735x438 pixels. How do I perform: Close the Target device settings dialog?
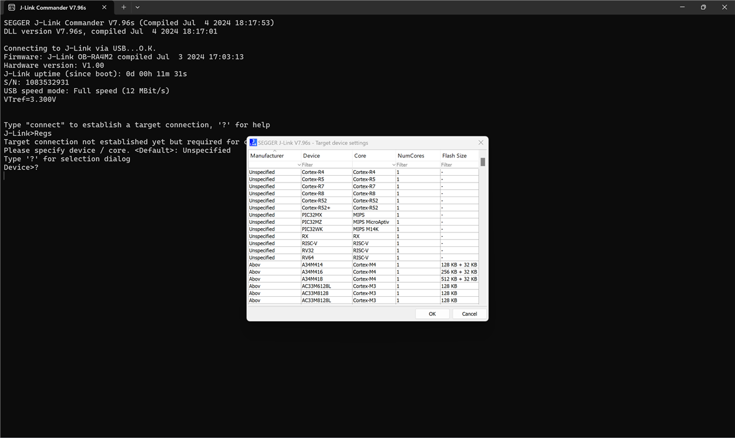(481, 143)
